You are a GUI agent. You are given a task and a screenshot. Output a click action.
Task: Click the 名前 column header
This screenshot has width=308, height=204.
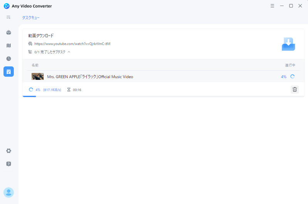pos(35,65)
